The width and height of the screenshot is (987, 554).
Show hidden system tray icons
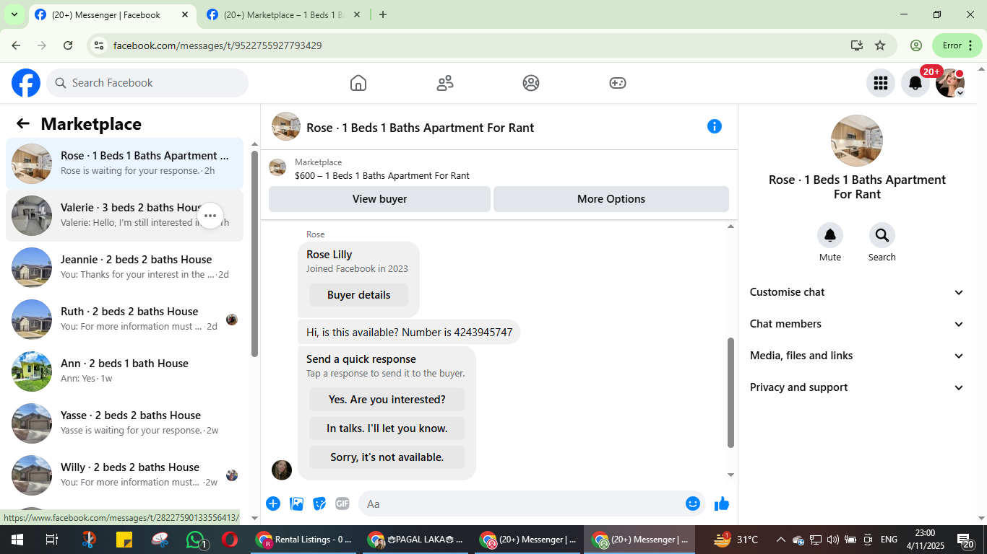[x=781, y=540]
